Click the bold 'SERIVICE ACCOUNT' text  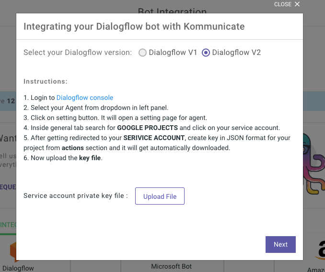(154, 138)
